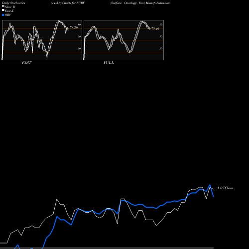Click the 'FULL' caption below the chart

[x=109, y=63]
